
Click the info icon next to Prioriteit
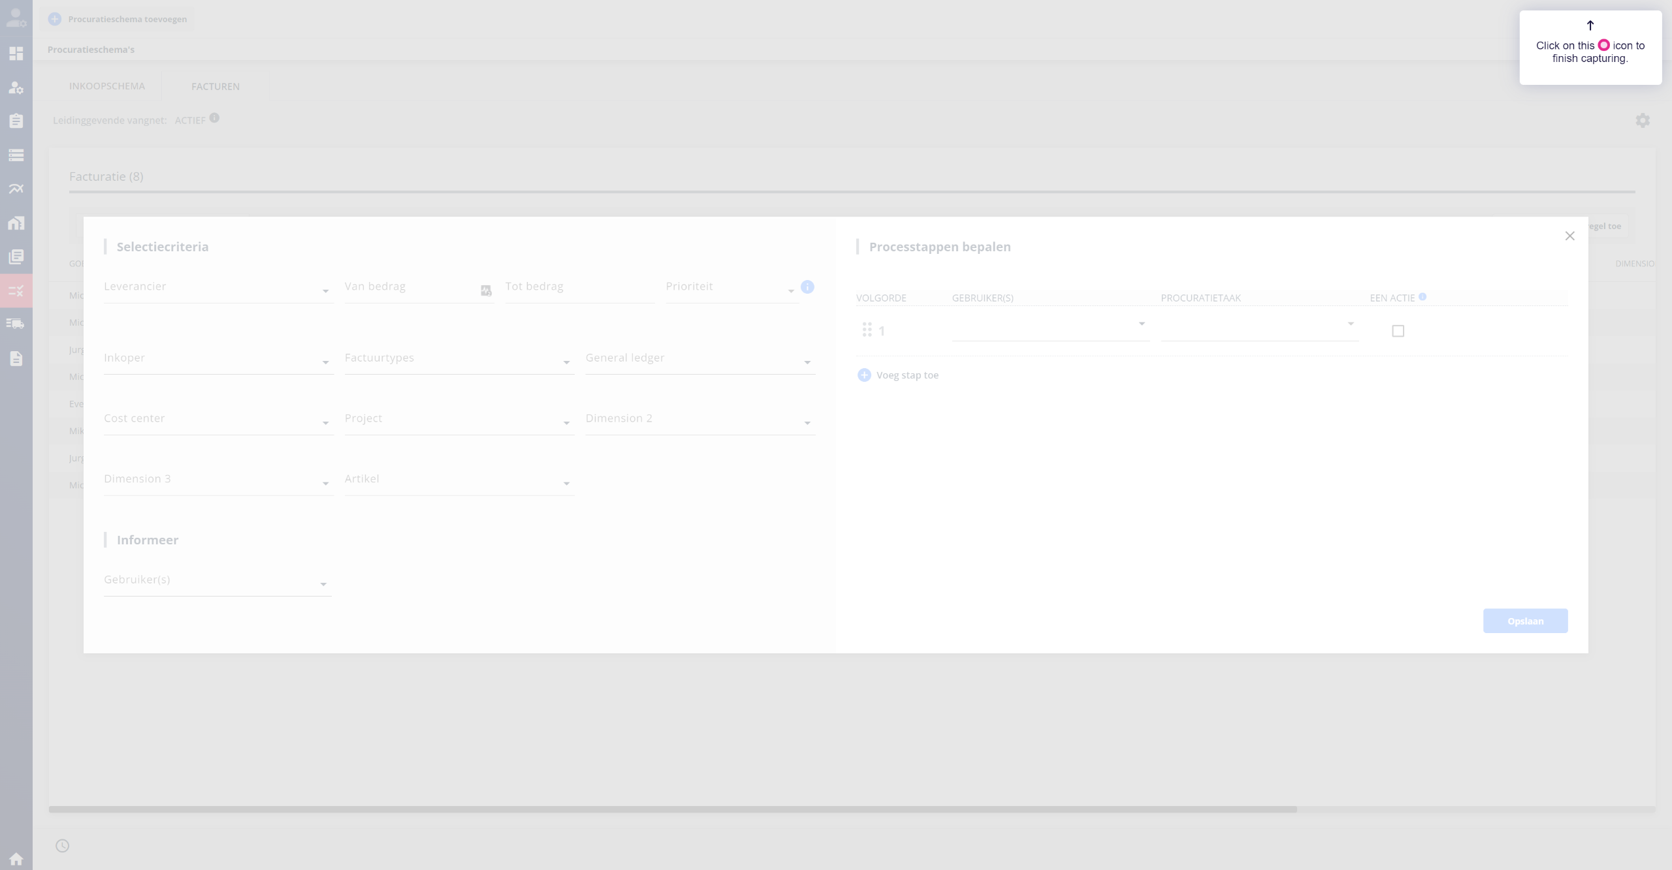(807, 287)
